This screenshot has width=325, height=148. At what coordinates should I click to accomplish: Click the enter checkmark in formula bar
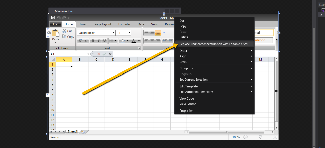point(104,54)
